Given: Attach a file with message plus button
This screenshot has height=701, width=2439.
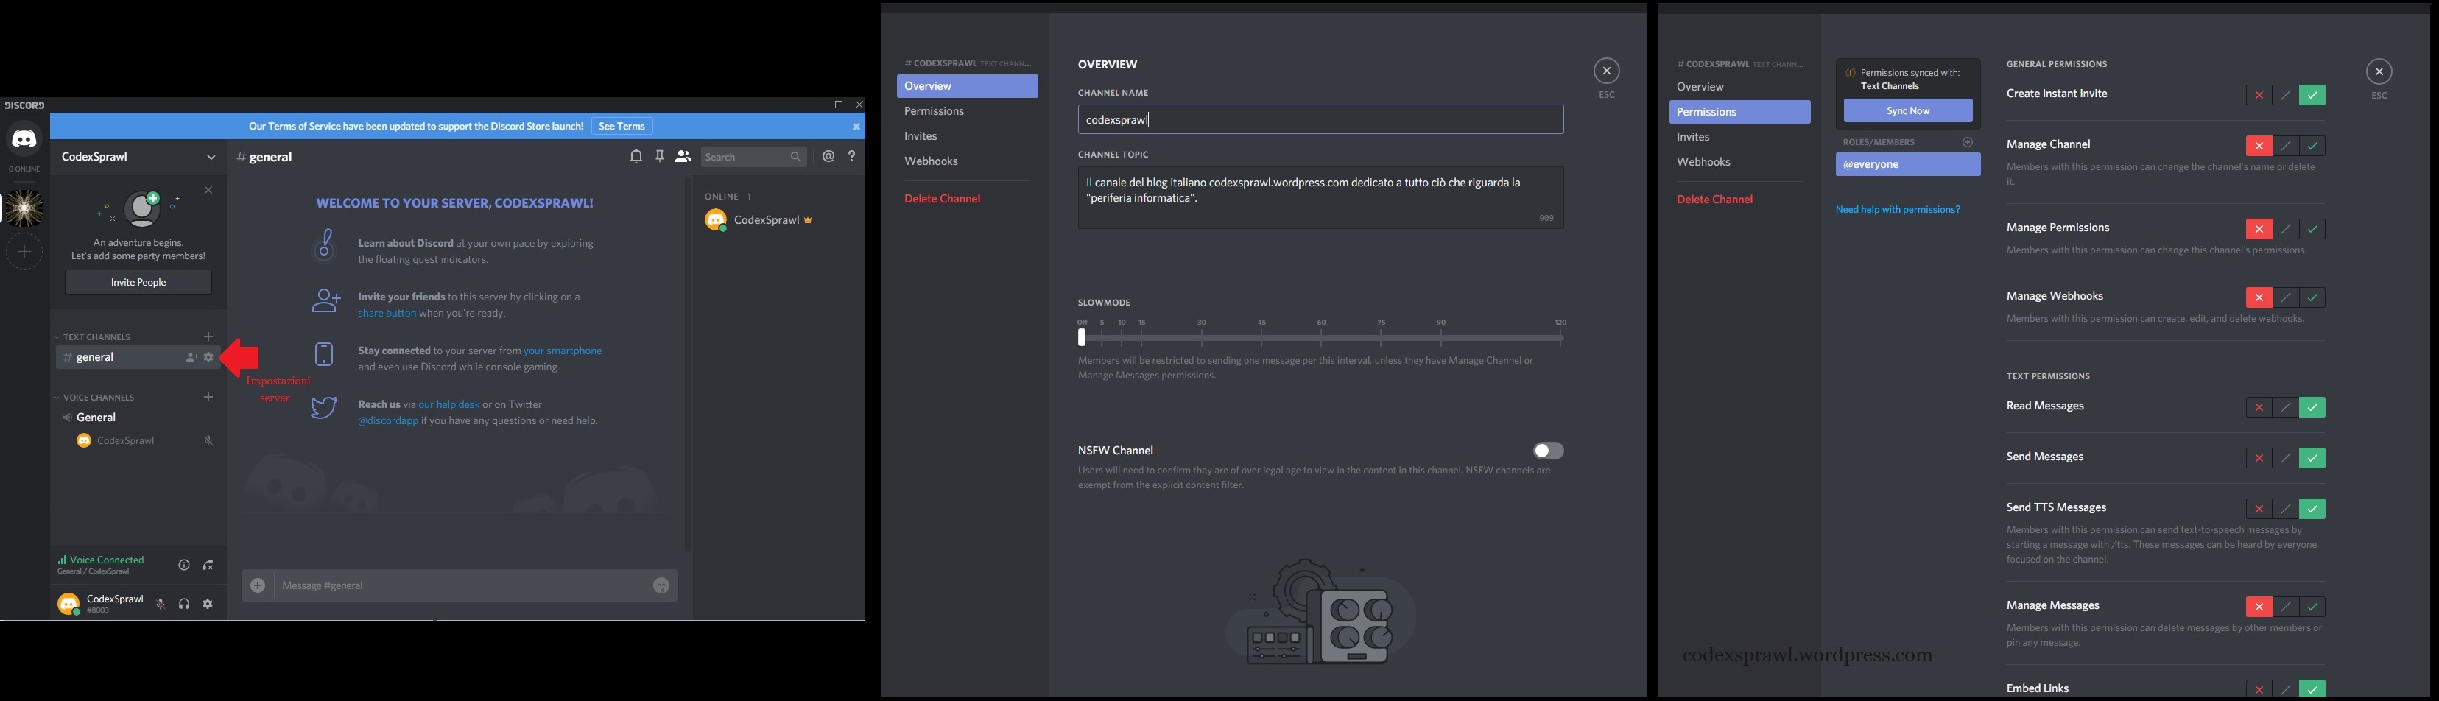Looking at the screenshot, I should coord(258,585).
